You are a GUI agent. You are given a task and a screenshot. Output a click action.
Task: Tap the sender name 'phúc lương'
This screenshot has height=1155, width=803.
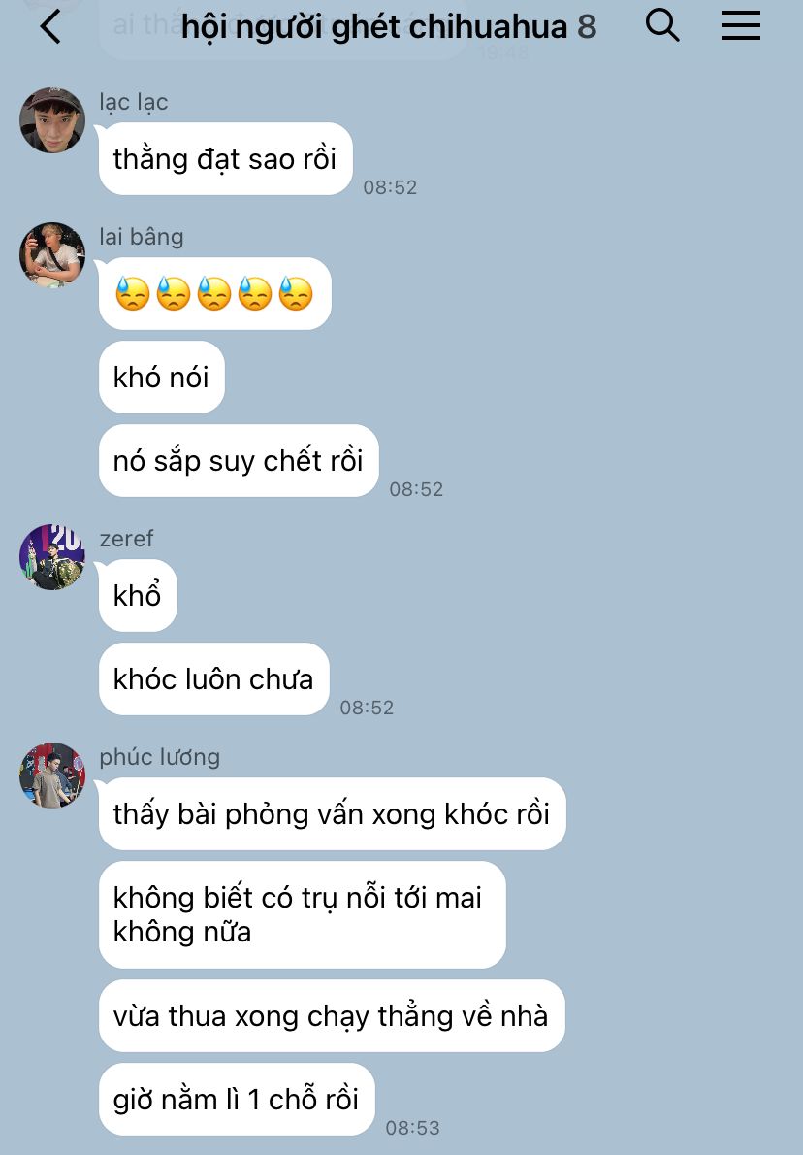(160, 757)
